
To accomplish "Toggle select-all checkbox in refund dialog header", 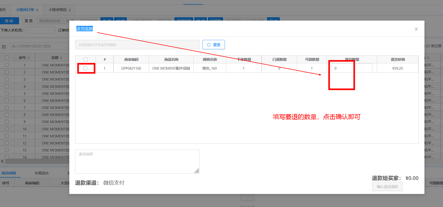I will click(86, 59).
